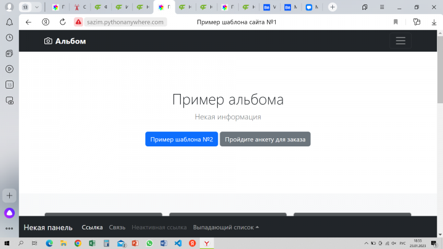Open Windows Start menu
443x249 pixels.
tap(7, 243)
